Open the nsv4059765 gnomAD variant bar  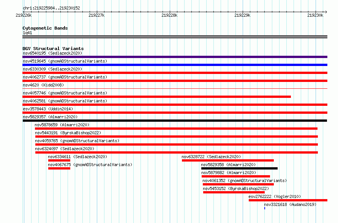tap(177, 144)
